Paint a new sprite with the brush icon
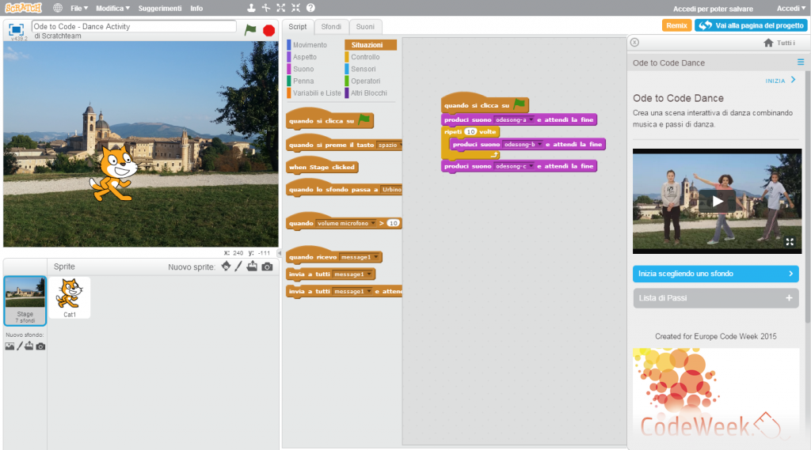811x450 pixels. (x=238, y=267)
